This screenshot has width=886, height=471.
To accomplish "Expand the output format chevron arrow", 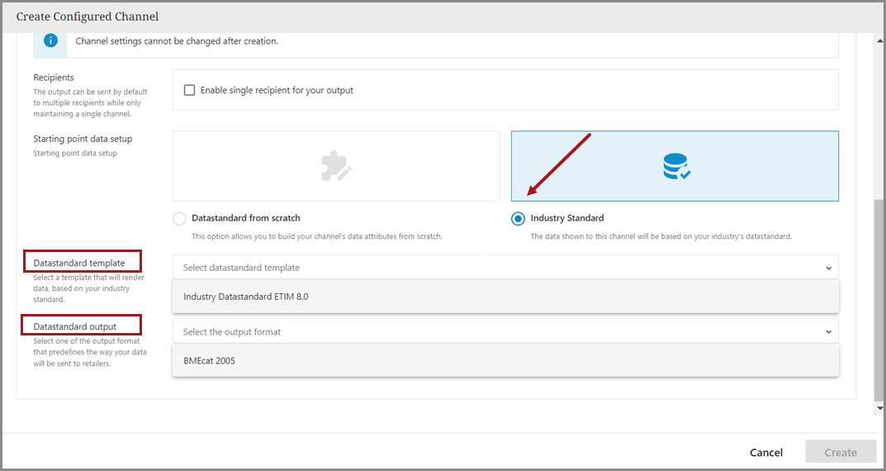I will coord(828,332).
